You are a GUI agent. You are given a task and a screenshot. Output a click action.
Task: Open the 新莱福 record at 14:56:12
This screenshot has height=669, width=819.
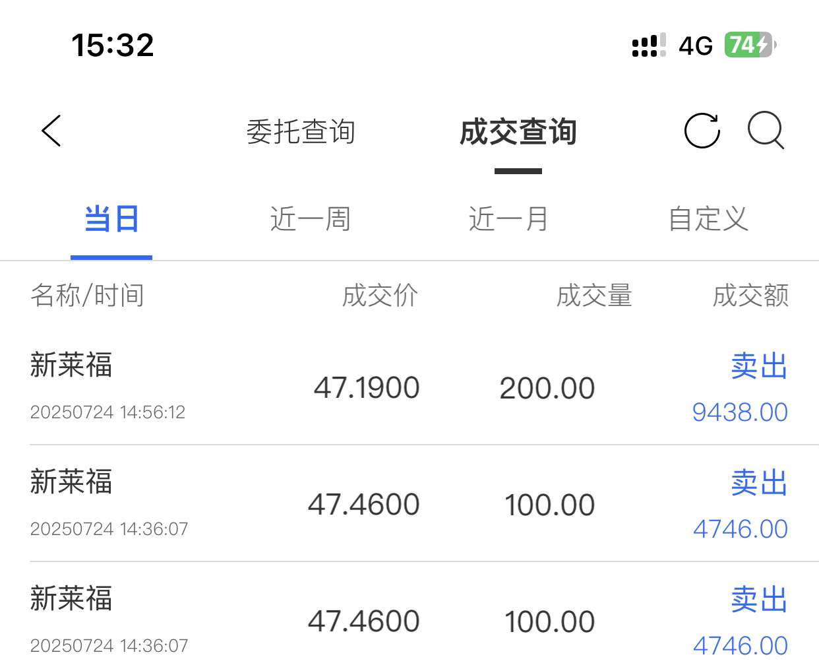409,387
